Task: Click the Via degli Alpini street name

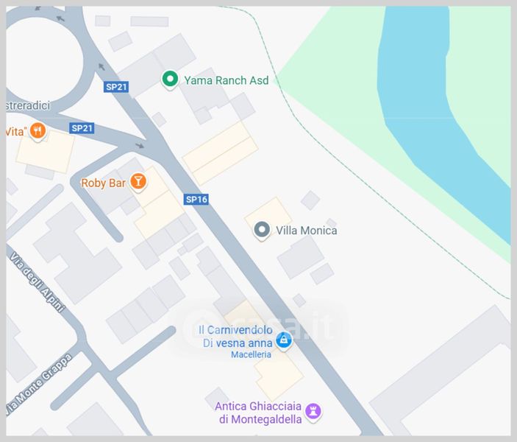Action: click(37, 282)
